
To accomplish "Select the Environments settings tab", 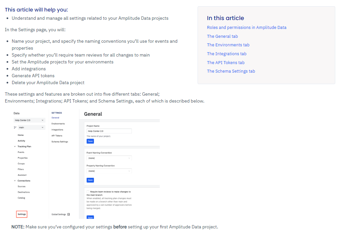I will point(58,124).
